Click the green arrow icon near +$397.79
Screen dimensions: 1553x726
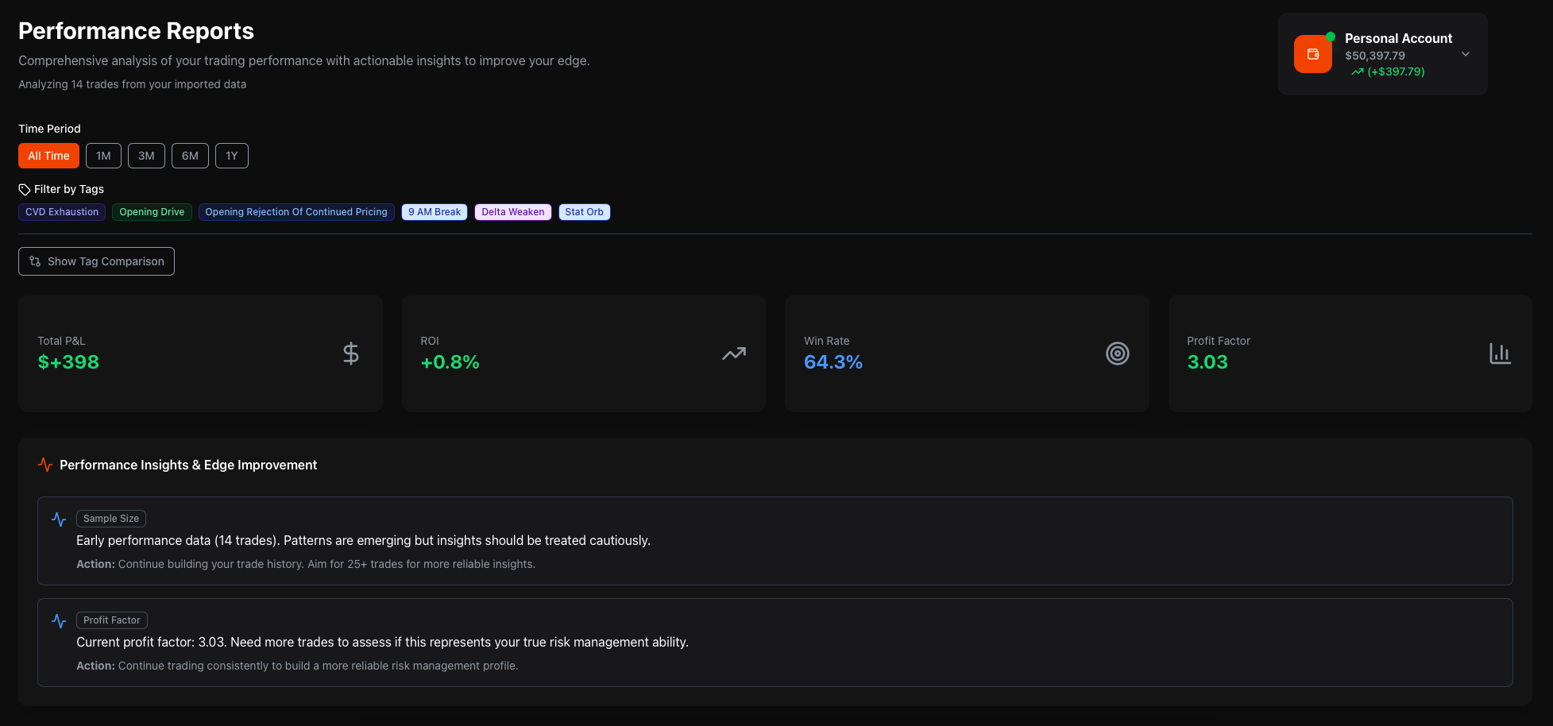click(x=1358, y=72)
